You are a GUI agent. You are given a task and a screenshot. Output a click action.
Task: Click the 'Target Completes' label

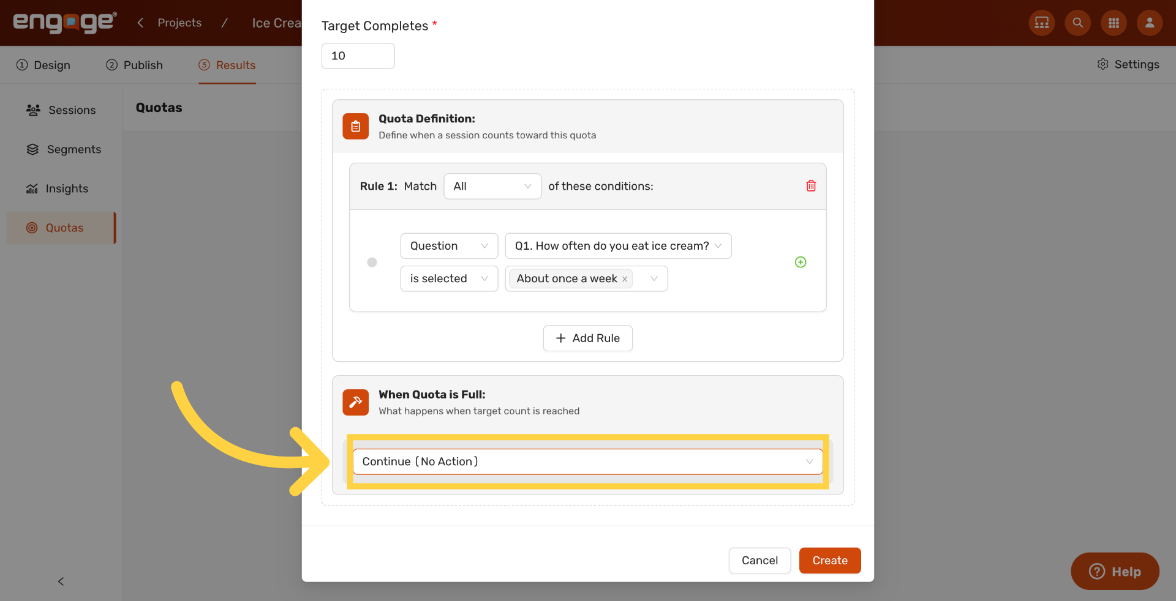pos(375,26)
